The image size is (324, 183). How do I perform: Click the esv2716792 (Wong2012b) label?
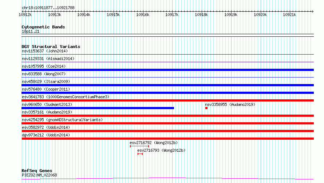pos(154,143)
